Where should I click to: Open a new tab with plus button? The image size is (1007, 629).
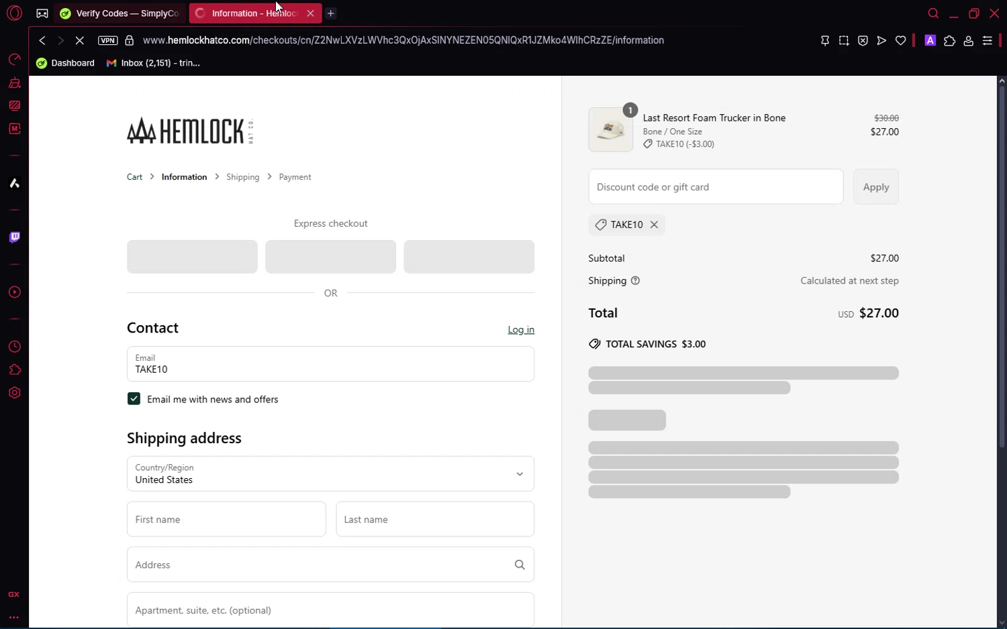pos(331,13)
